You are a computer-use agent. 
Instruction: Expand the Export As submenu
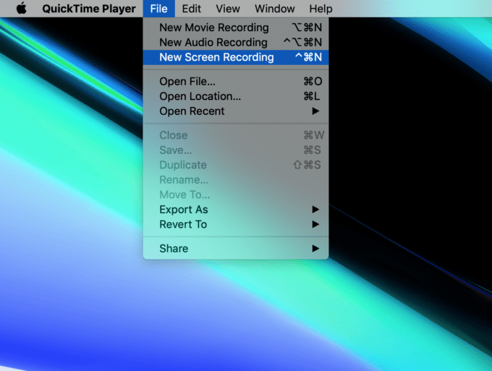click(184, 210)
